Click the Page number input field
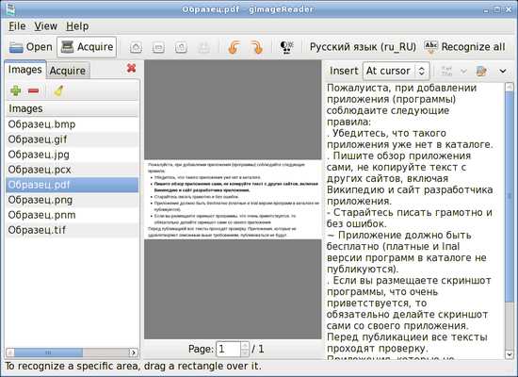This screenshot has width=518, height=377. pyautogui.click(x=228, y=349)
